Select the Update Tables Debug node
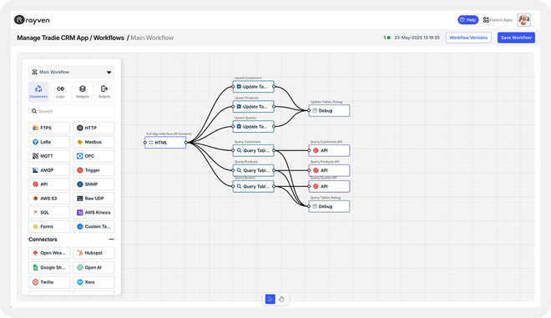The width and height of the screenshot is (551, 318). [329, 111]
